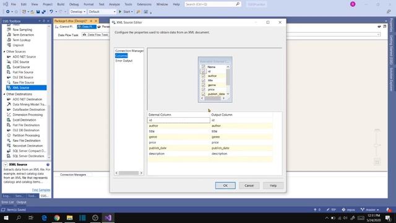
Task: Select XML Source in the SSIS Toolbox
Action: 26,88
